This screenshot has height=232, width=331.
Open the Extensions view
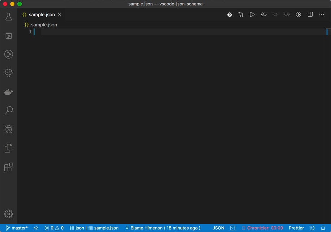tap(8, 167)
